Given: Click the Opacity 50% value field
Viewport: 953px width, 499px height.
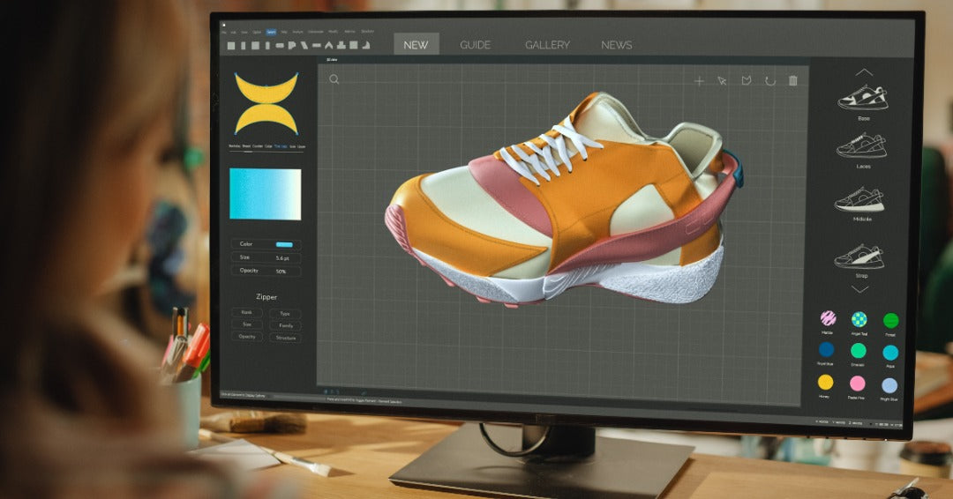Looking at the screenshot, I should 282,271.
